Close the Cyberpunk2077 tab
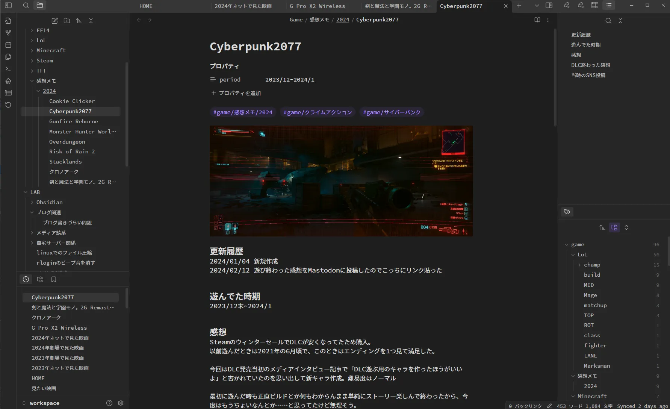 pyautogui.click(x=506, y=6)
